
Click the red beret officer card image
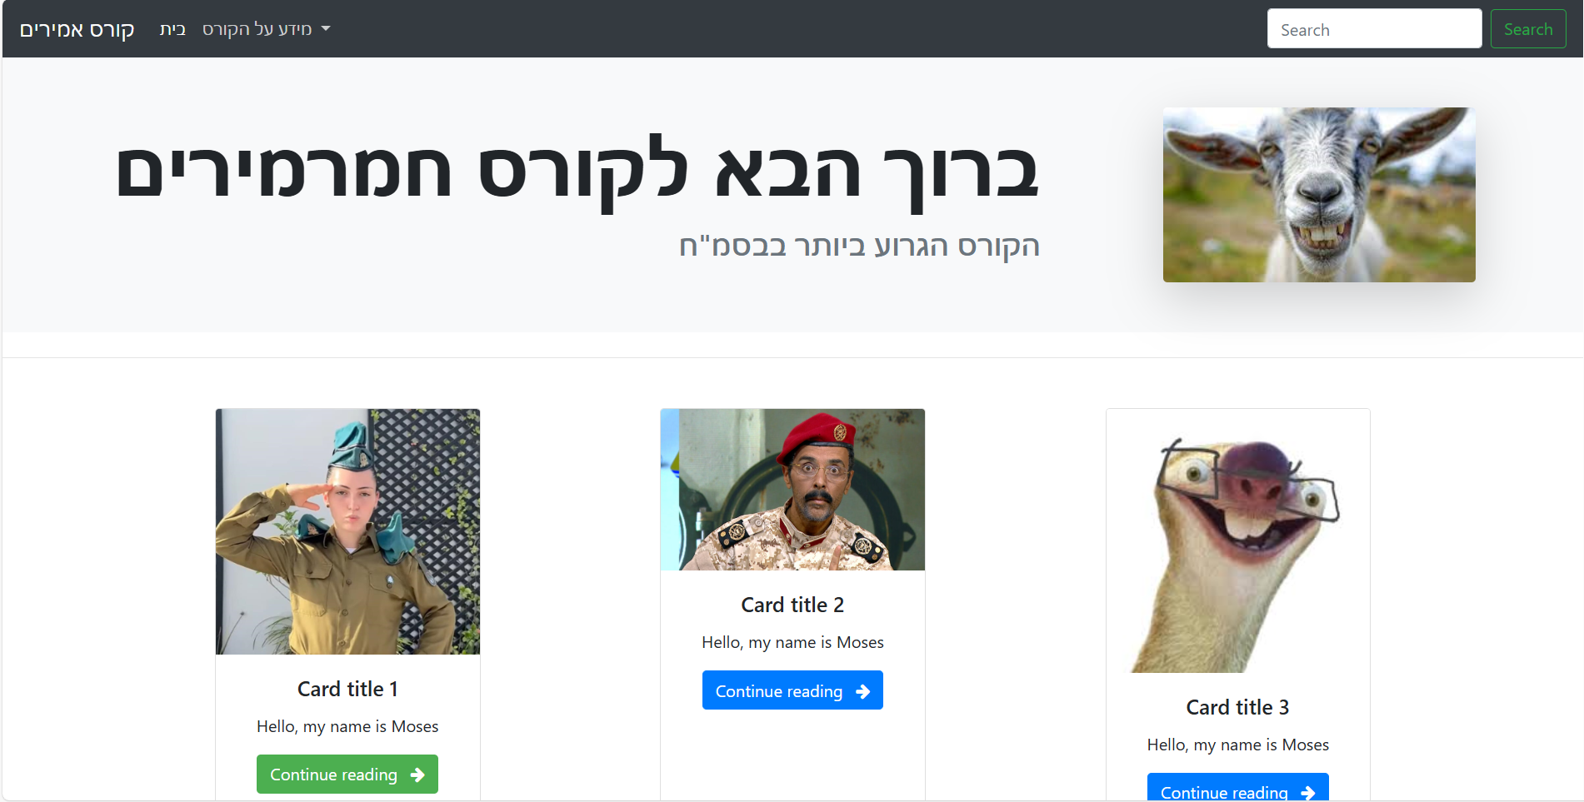click(x=792, y=490)
